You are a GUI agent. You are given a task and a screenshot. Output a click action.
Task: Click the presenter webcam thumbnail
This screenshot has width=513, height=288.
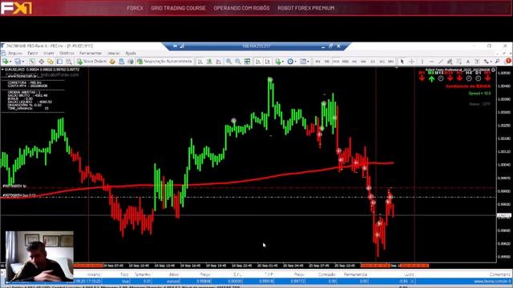pyautogui.click(x=39, y=257)
